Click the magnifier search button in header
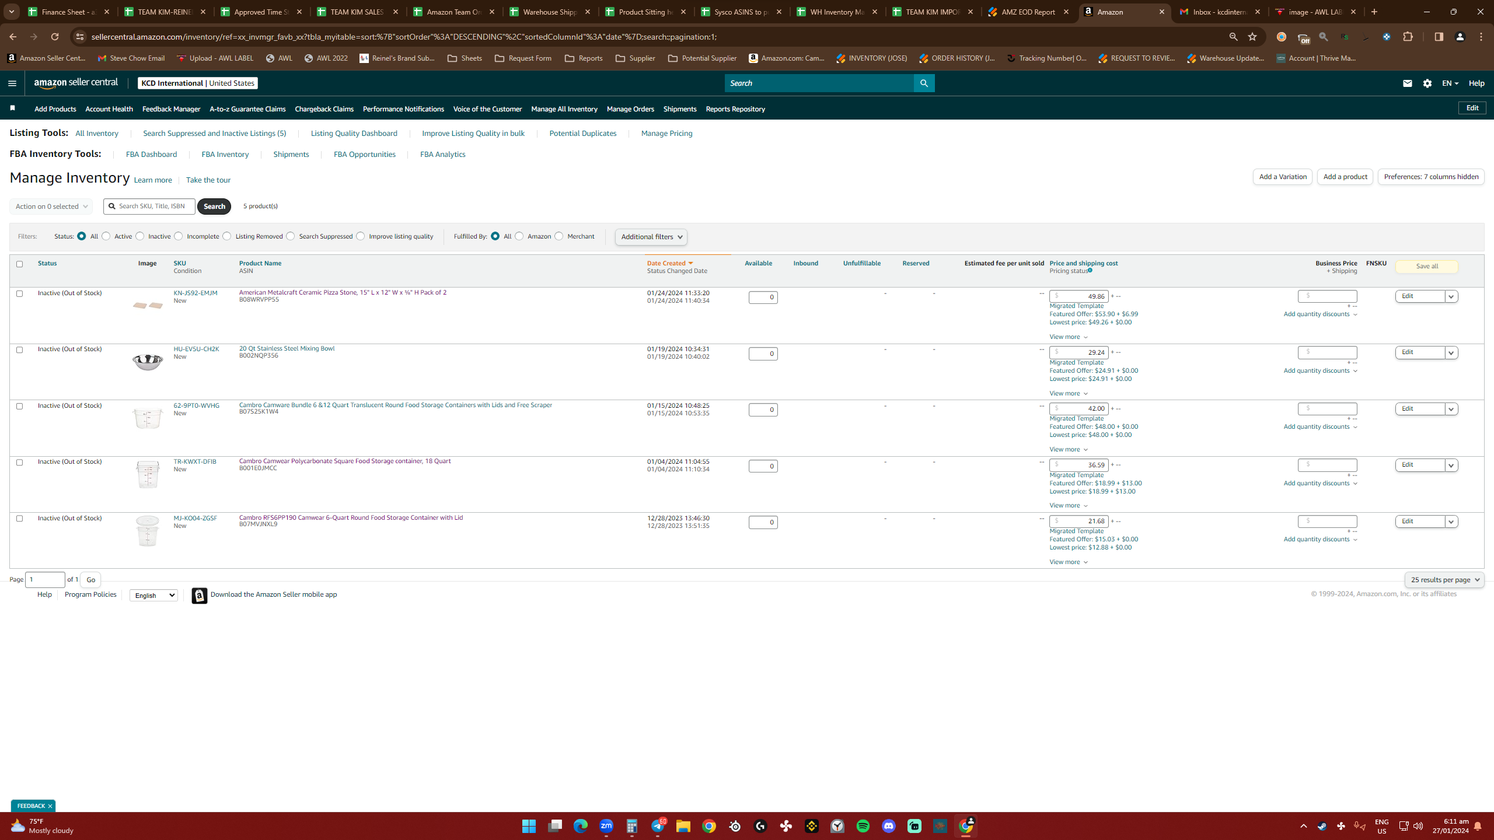 pyautogui.click(x=924, y=83)
